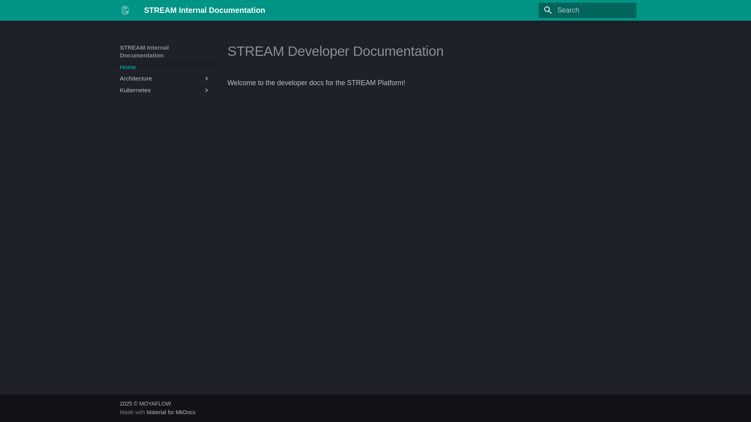Expand the Architecture section chevron arrow

207,79
